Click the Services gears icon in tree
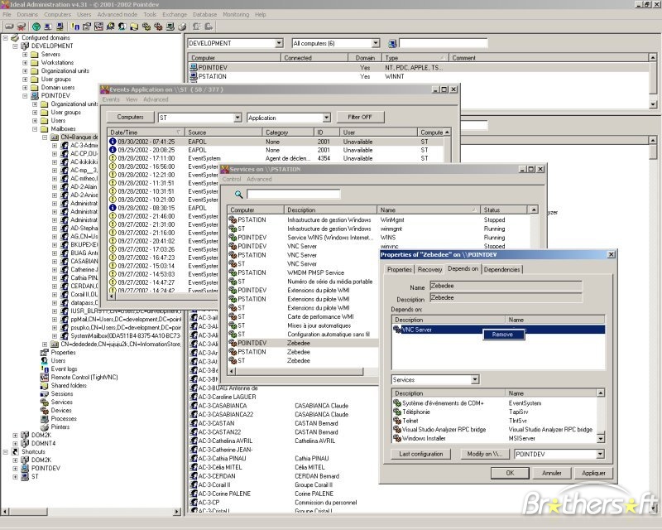Viewport: 662px width, 530px height. [x=45, y=402]
